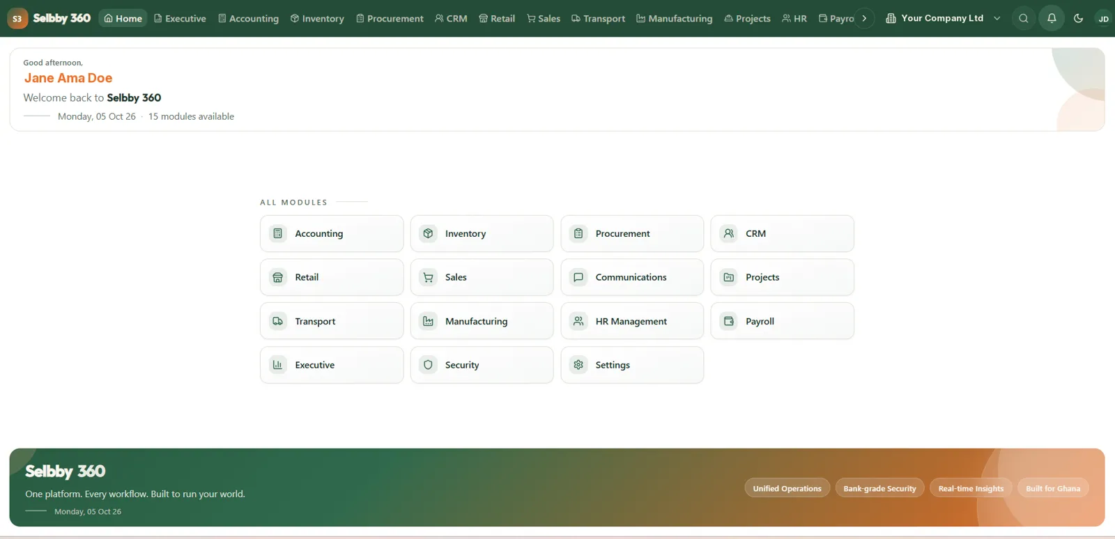Click the Accounting module card icon

[x=278, y=233]
